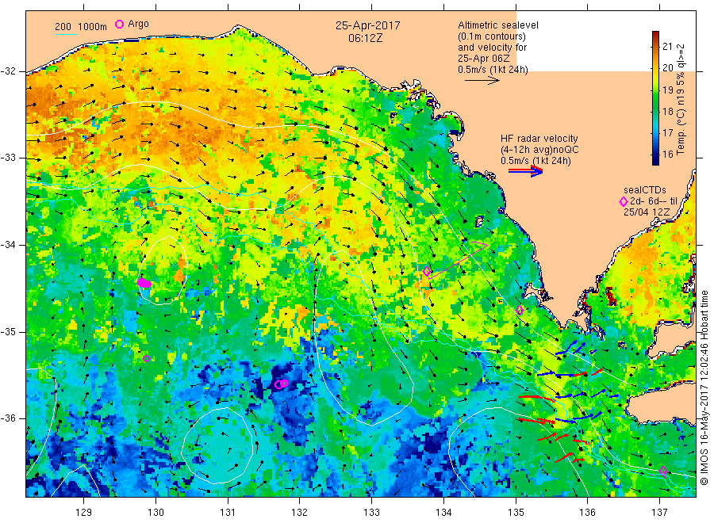Click the "129" longitude axis label
Viewport: 714px width, 523px height.
pos(84,513)
